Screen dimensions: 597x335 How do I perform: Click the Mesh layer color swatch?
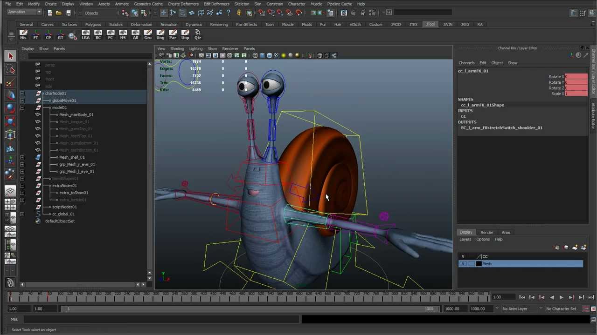(x=479, y=264)
